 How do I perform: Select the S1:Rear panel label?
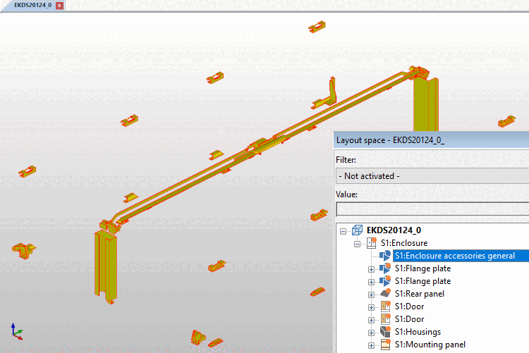[420, 294]
